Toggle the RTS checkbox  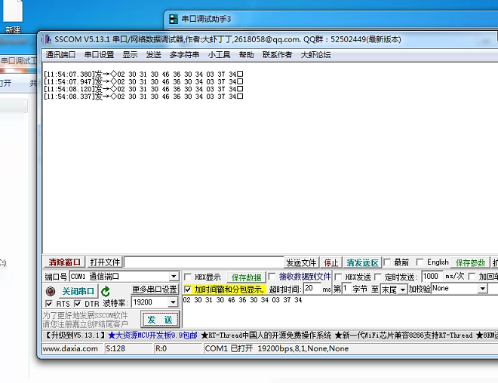coord(49,303)
